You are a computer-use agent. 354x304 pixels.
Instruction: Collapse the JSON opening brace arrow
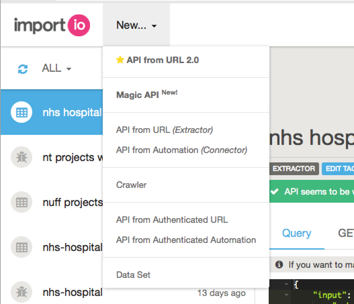click(x=286, y=284)
